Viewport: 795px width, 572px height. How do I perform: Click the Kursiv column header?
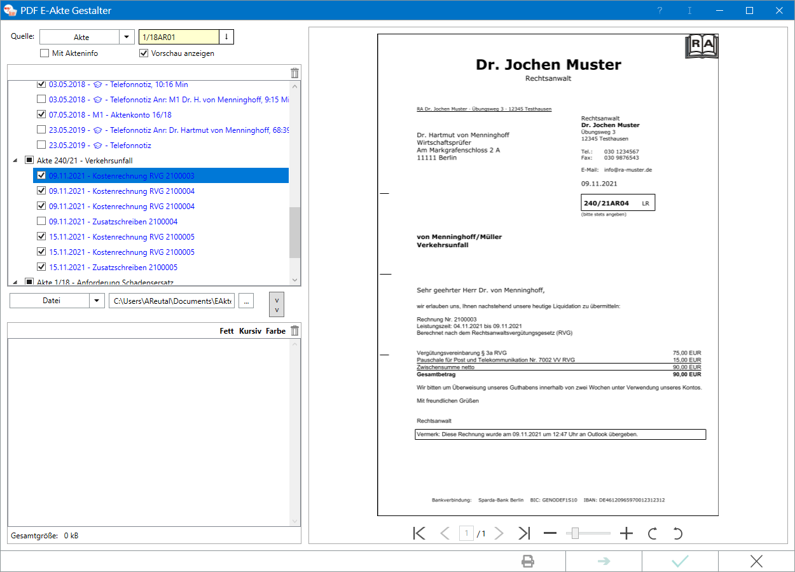tap(250, 331)
